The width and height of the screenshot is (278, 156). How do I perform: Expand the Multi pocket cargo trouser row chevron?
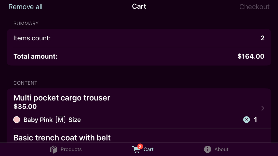pos(262,108)
